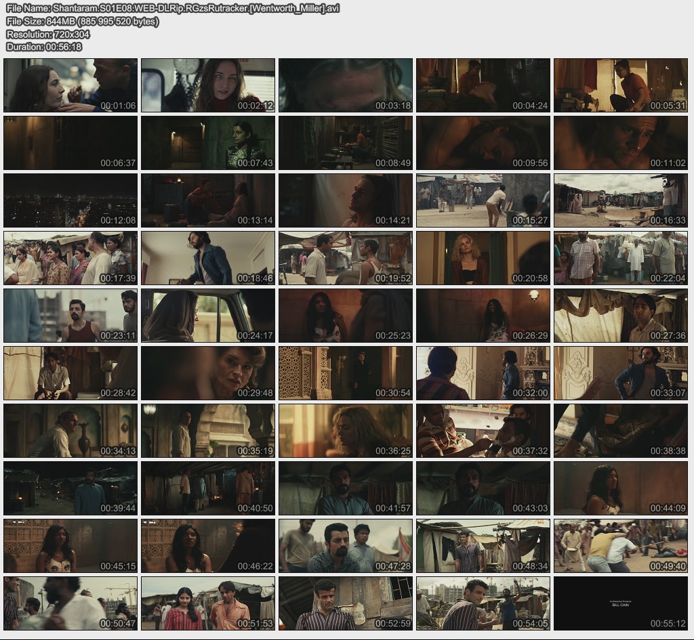This screenshot has height=640, width=694.
Task: Select the 00:11:02 frame
Action: 621,143
